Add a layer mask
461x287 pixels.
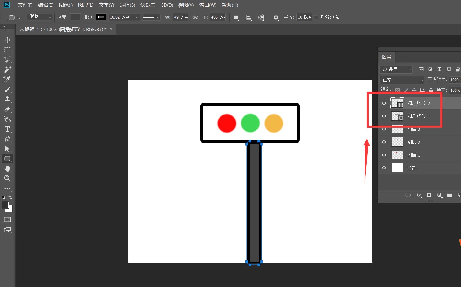[429, 195]
